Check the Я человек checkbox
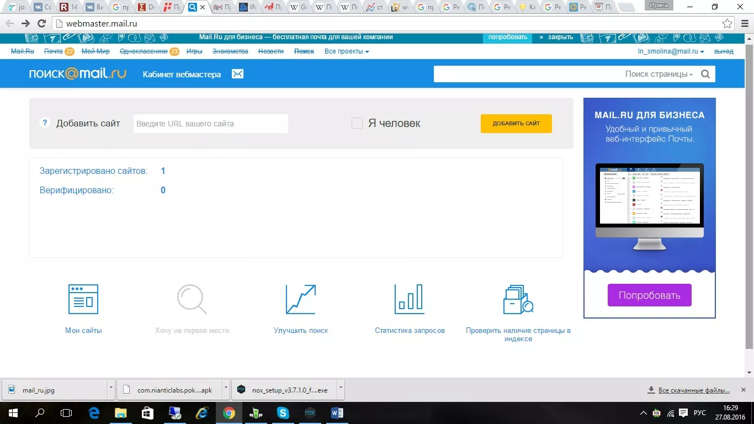 pos(357,123)
